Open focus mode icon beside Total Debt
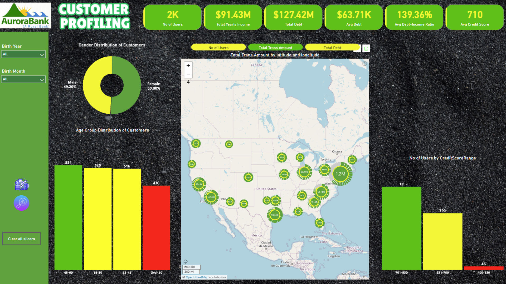506x284 pixels. click(366, 48)
